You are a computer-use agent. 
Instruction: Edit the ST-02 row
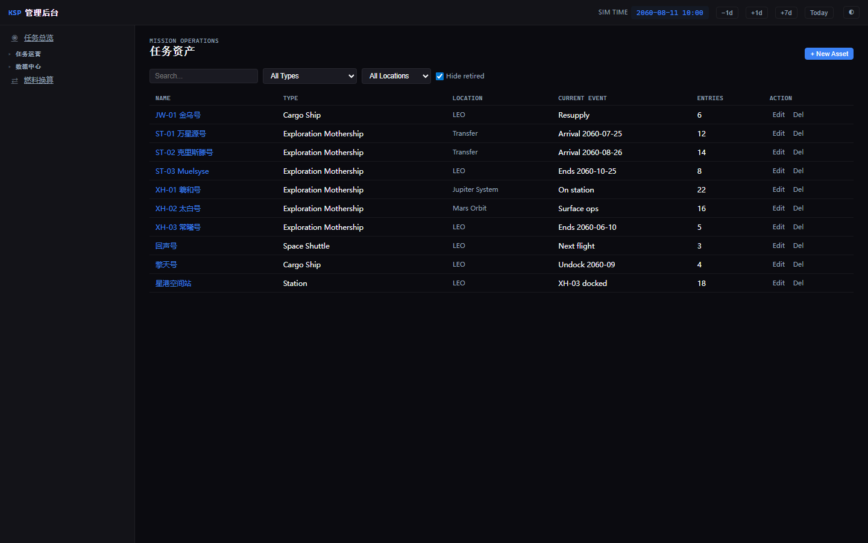pyautogui.click(x=779, y=152)
